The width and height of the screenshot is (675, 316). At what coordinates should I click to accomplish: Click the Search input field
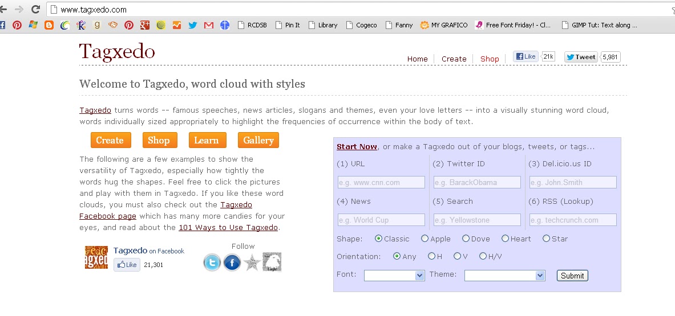coord(477,220)
